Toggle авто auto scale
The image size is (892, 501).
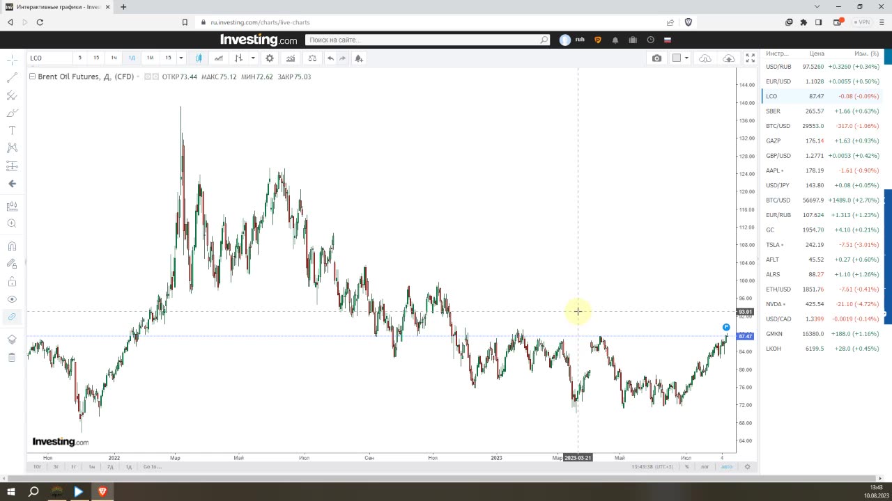pos(726,466)
